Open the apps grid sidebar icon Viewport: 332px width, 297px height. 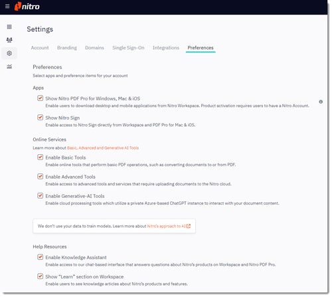pos(9,27)
